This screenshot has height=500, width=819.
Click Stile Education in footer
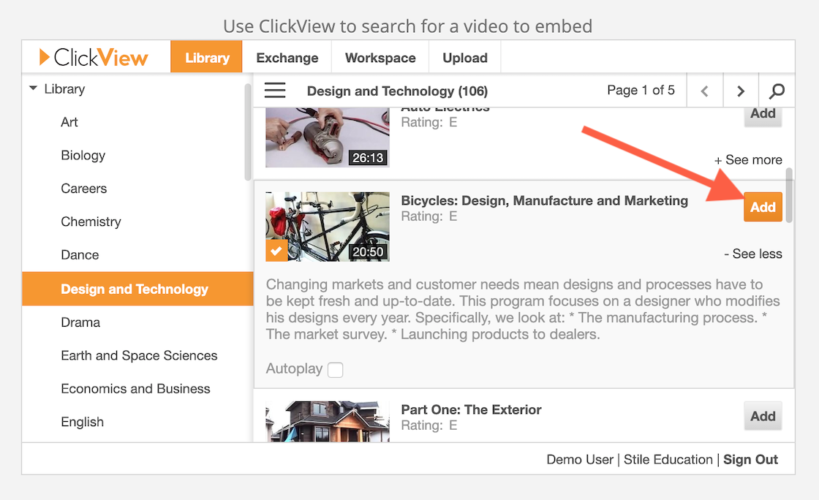668,459
